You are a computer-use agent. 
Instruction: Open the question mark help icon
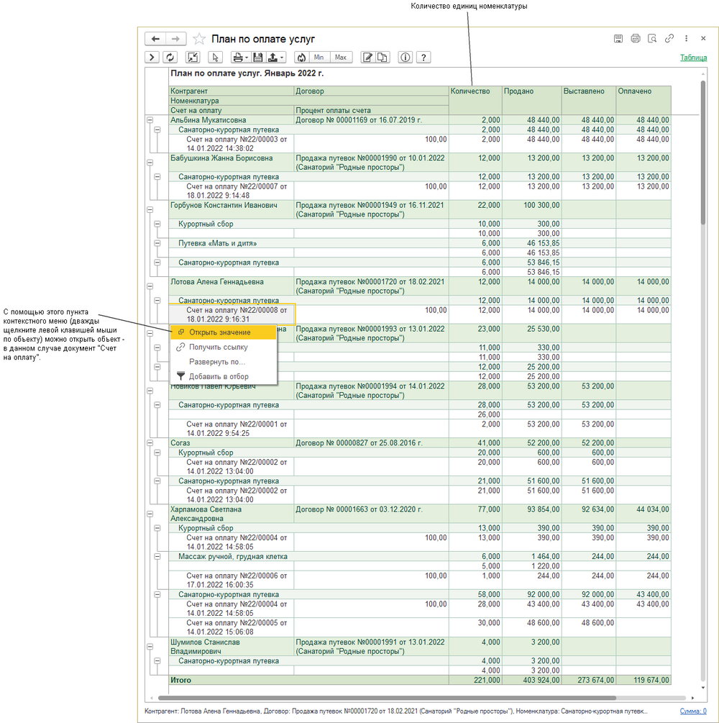tap(423, 58)
